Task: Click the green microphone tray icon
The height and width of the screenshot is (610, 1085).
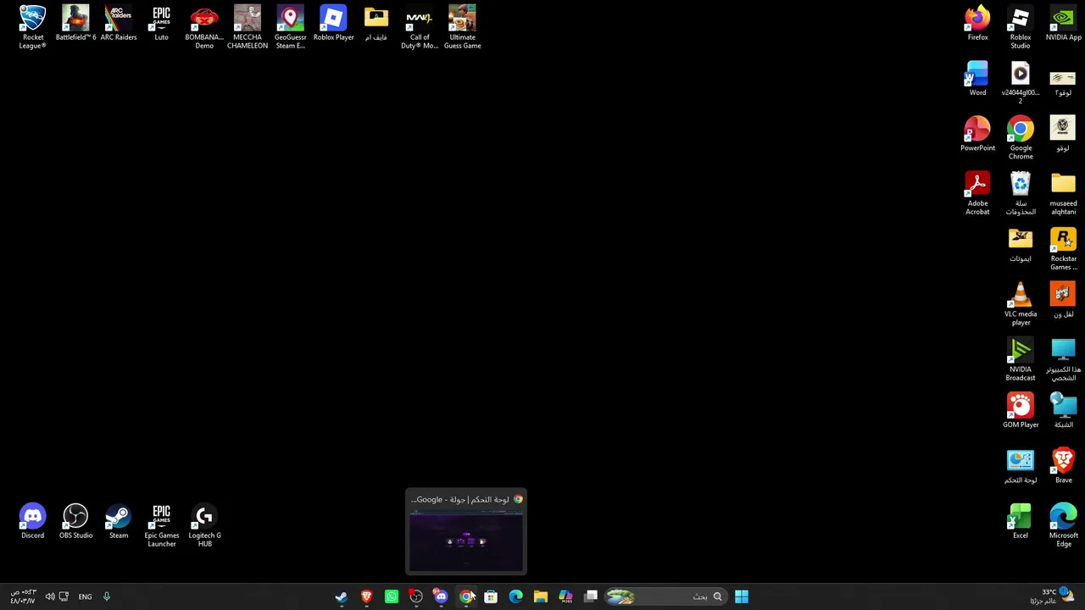Action: pos(107,596)
